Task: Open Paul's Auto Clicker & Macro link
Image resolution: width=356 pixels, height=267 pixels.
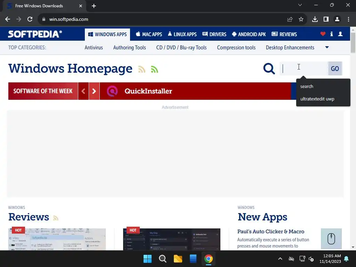Action: point(270,232)
